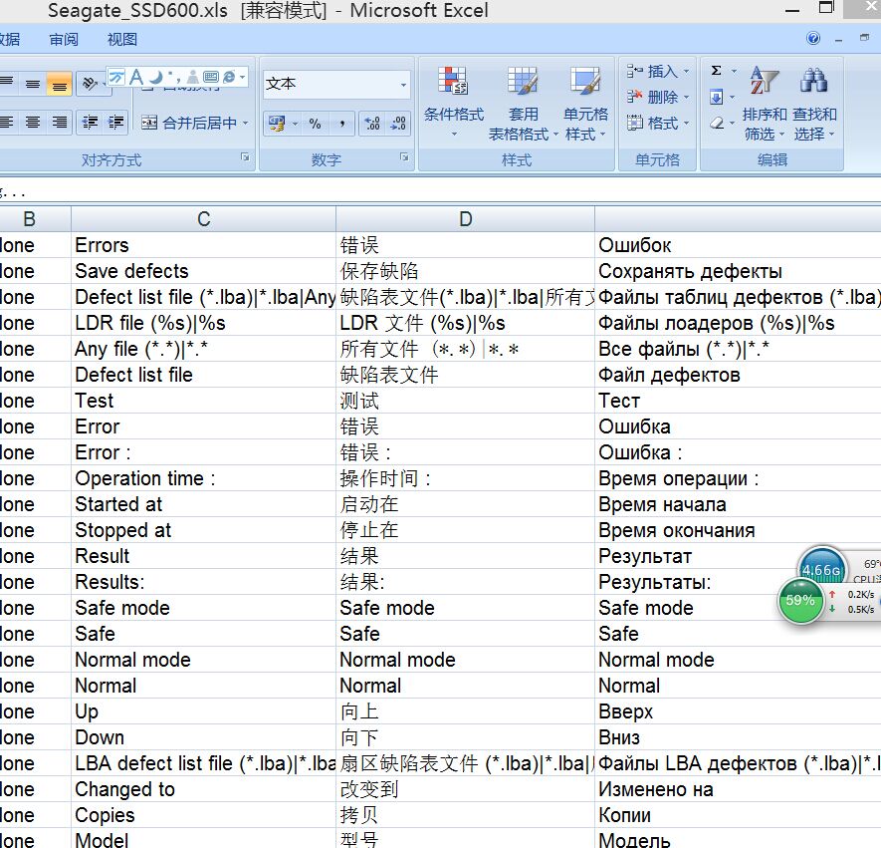
Task: Open the 视图 view tab
Action: point(121,40)
